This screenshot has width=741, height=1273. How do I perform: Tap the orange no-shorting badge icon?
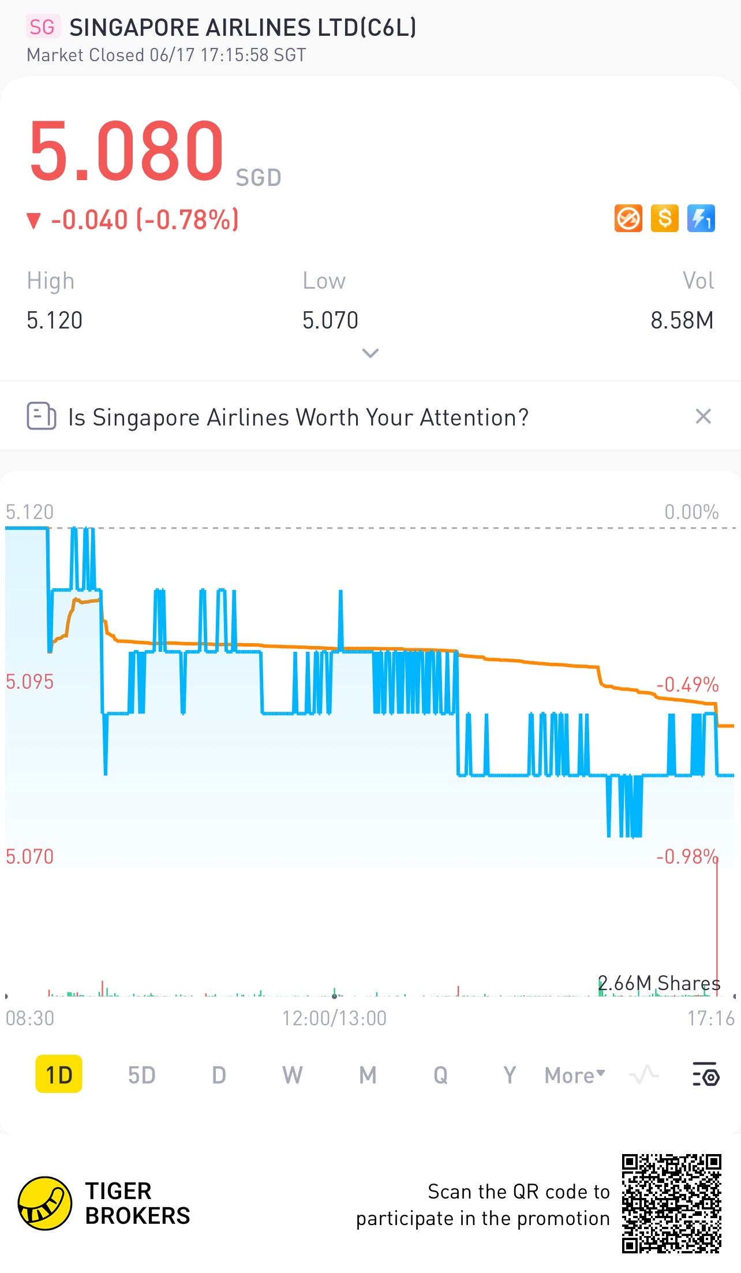[x=628, y=219]
